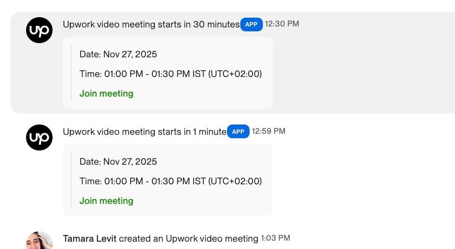Select the time line in the second reminder card
455x249 pixels.
pos(171,181)
